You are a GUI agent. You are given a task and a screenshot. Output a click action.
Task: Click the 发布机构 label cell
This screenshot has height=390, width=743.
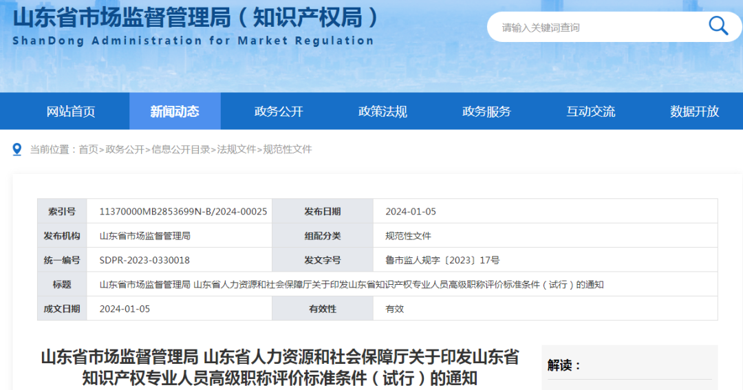tap(62, 235)
